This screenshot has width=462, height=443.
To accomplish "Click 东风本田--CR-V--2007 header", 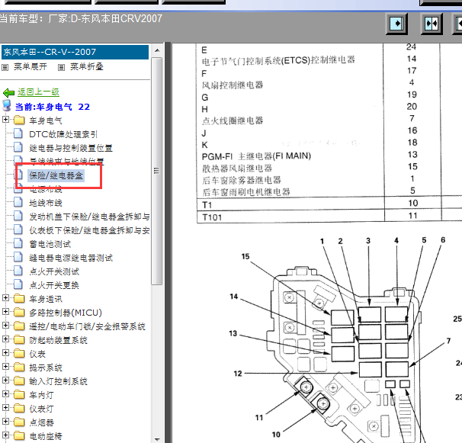I will point(75,52).
